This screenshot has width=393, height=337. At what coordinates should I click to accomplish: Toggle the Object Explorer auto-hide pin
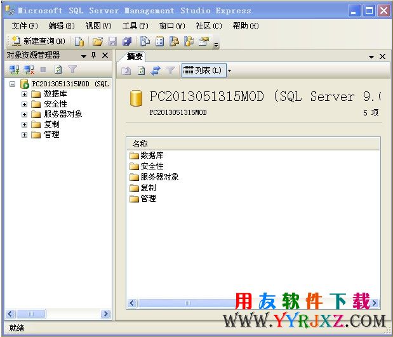click(x=94, y=55)
